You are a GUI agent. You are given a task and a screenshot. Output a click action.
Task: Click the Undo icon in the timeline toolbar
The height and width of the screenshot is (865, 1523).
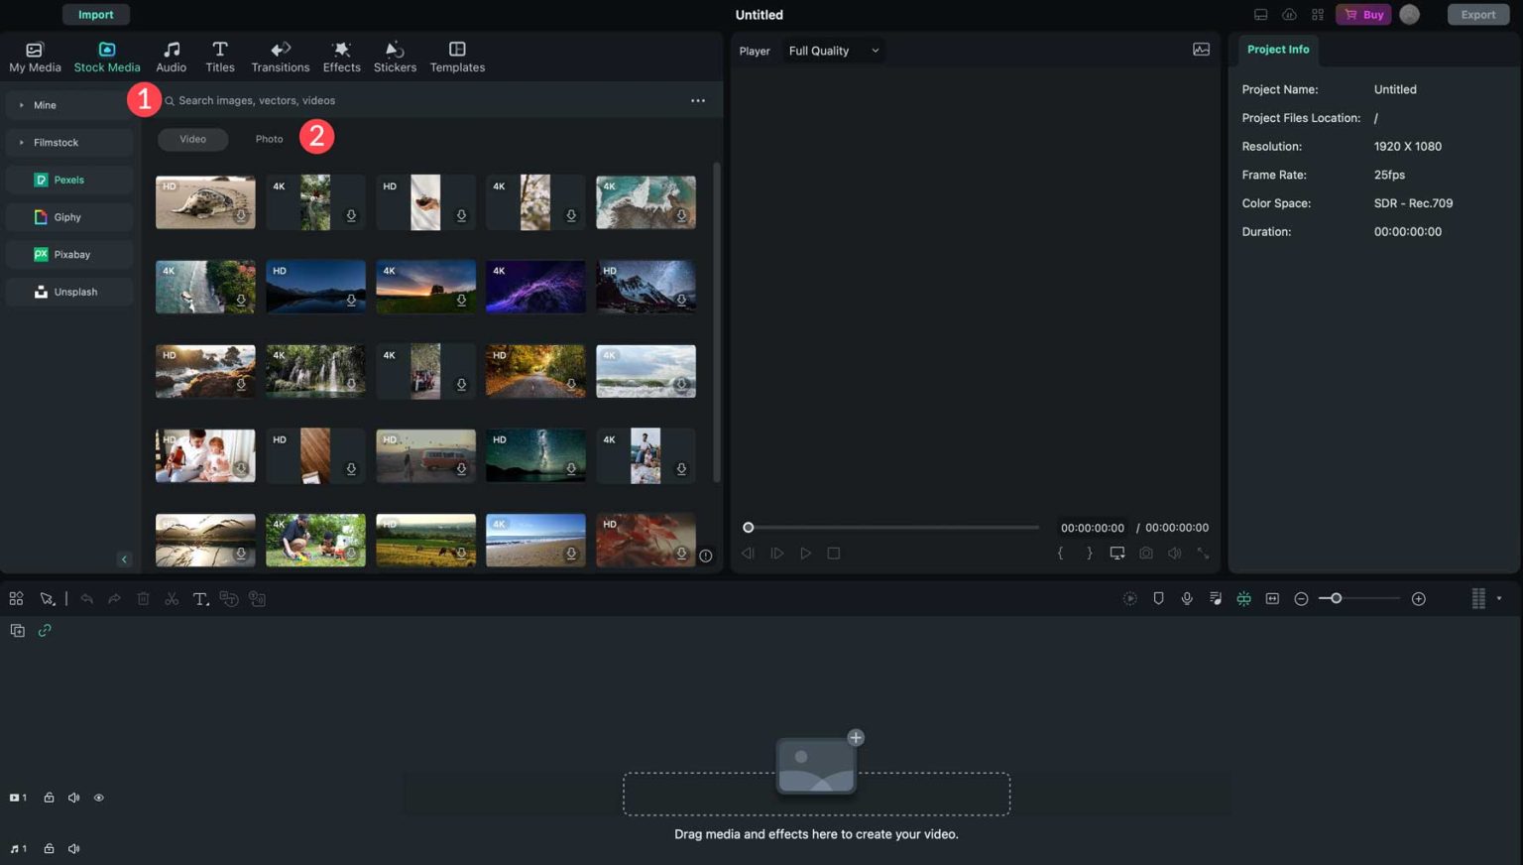click(x=86, y=598)
